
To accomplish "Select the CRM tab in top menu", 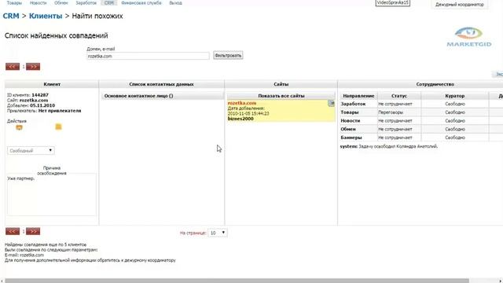I will click(109, 3).
